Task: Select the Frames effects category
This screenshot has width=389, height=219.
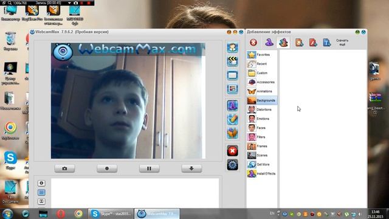Action: pos(262,146)
